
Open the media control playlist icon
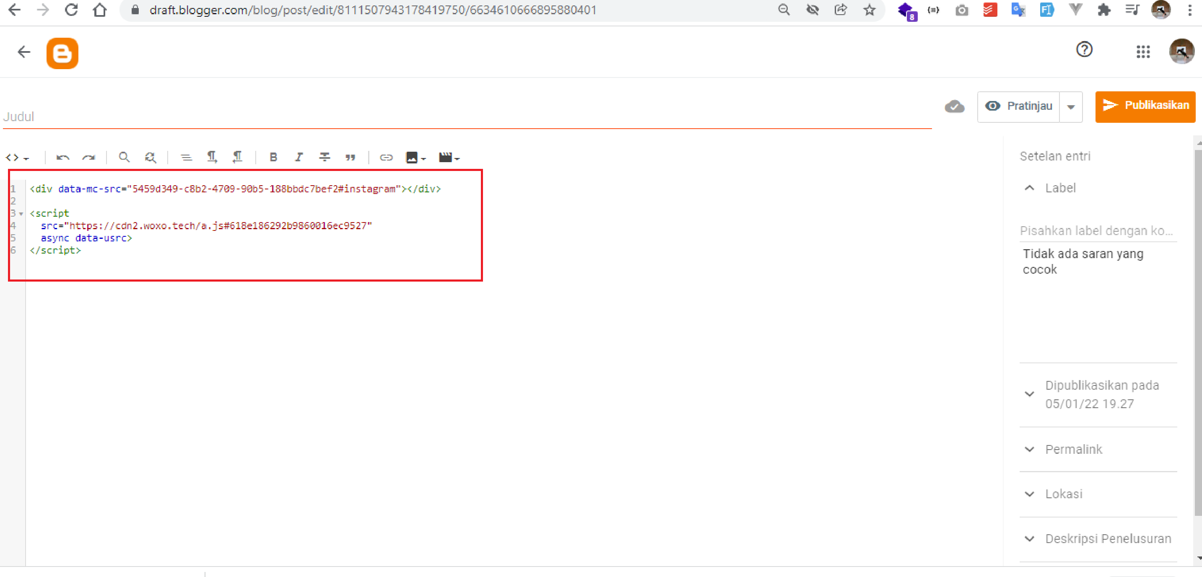point(1132,10)
